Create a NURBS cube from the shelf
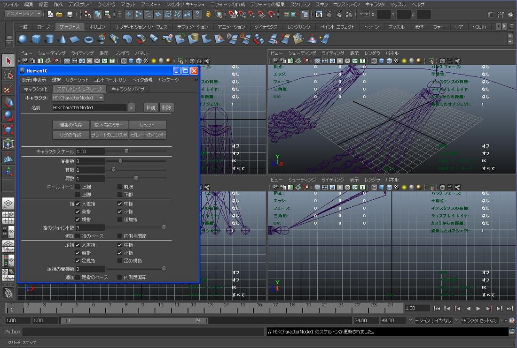 [x=36, y=39]
